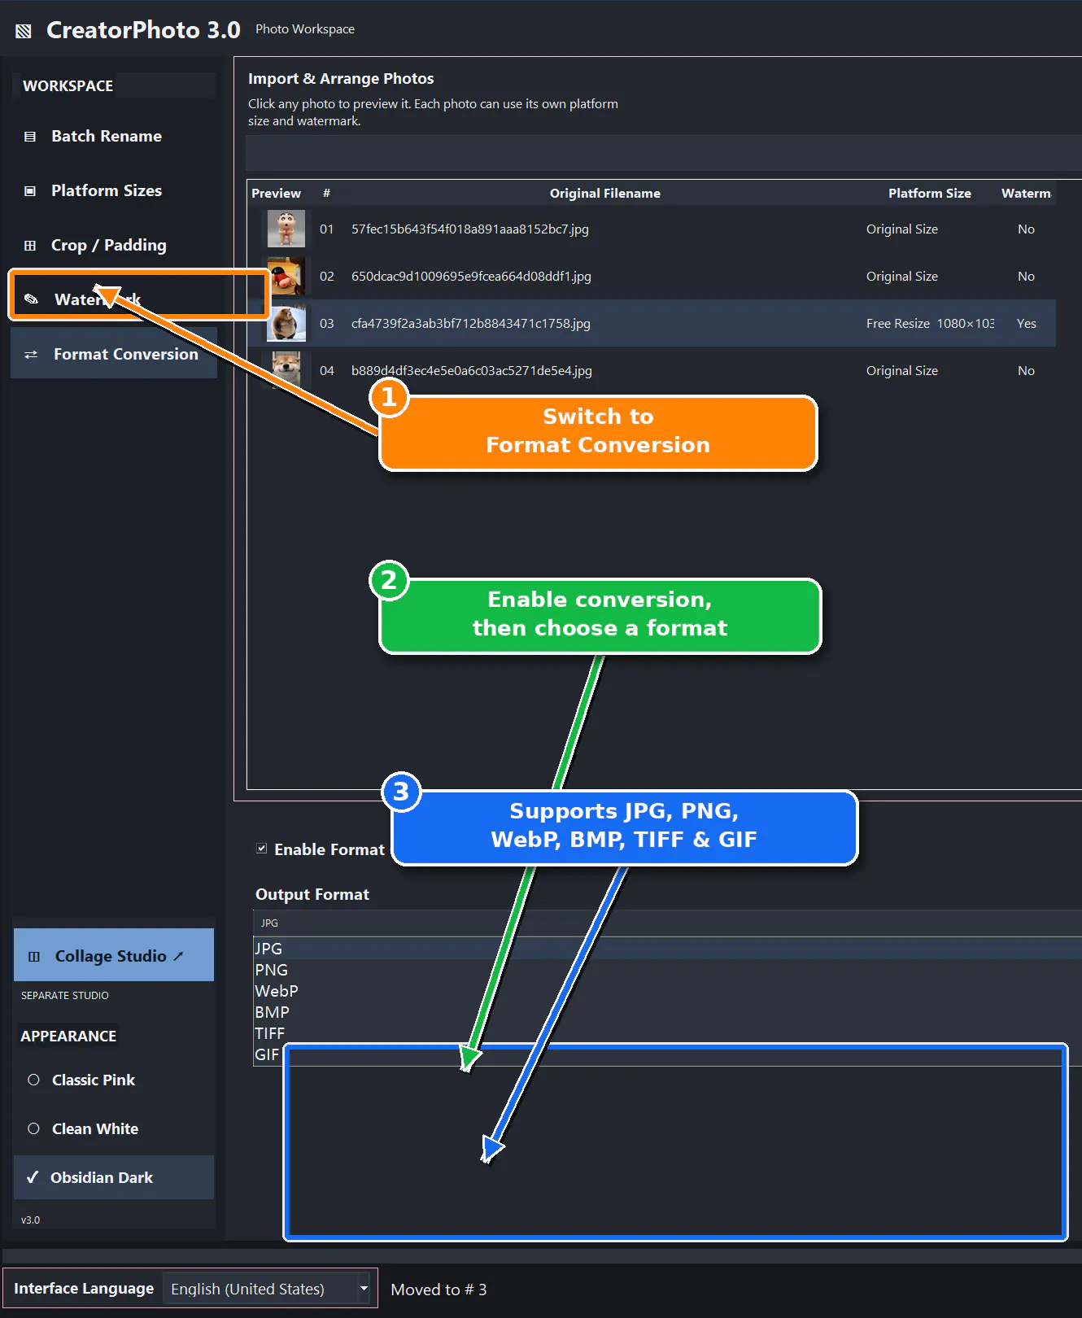Click the Crop / Padding grid icon
The width and height of the screenshot is (1082, 1318).
pyautogui.click(x=30, y=246)
